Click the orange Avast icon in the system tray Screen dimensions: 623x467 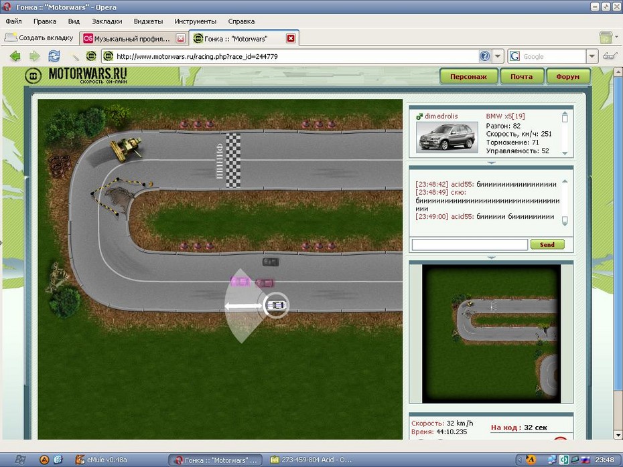(531, 460)
